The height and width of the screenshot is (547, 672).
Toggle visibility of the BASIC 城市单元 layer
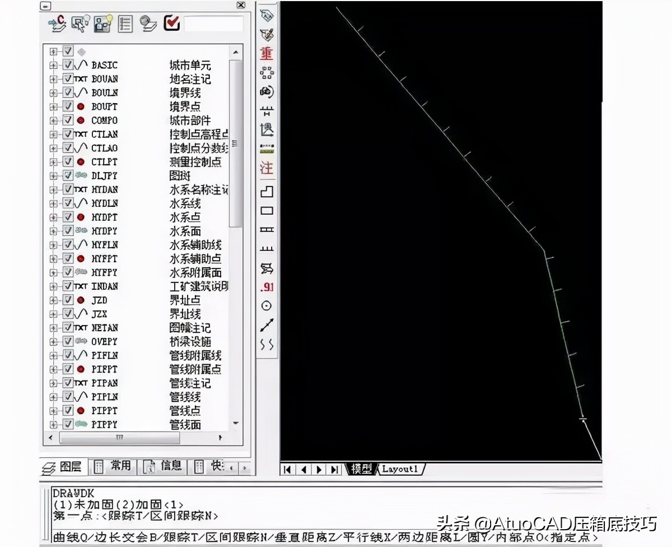click(68, 65)
